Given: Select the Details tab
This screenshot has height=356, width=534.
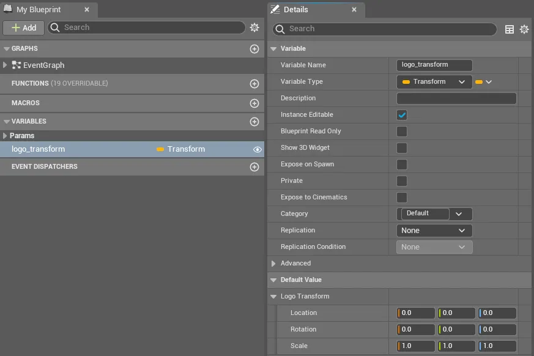Looking at the screenshot, I should 295,10.
